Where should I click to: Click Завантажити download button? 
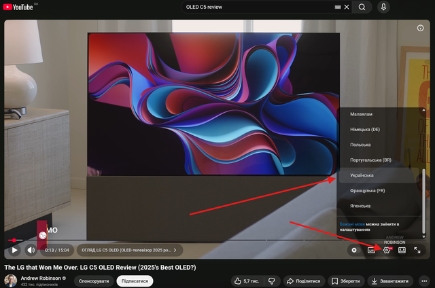pos(390,281)
